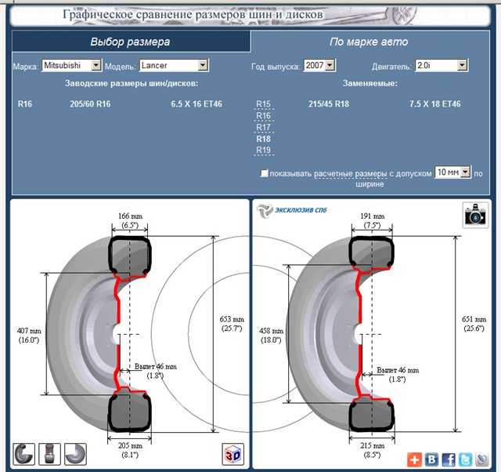The height and width of the screenshot is (472, 501).
Task: Click the orange plus share icon
Action: tap(414, 459)
